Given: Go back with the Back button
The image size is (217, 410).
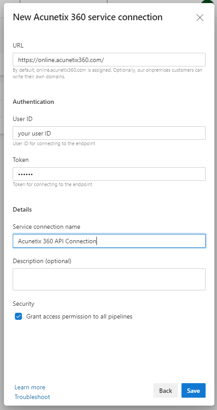Looking at the screenshot, I should [166, 390].
